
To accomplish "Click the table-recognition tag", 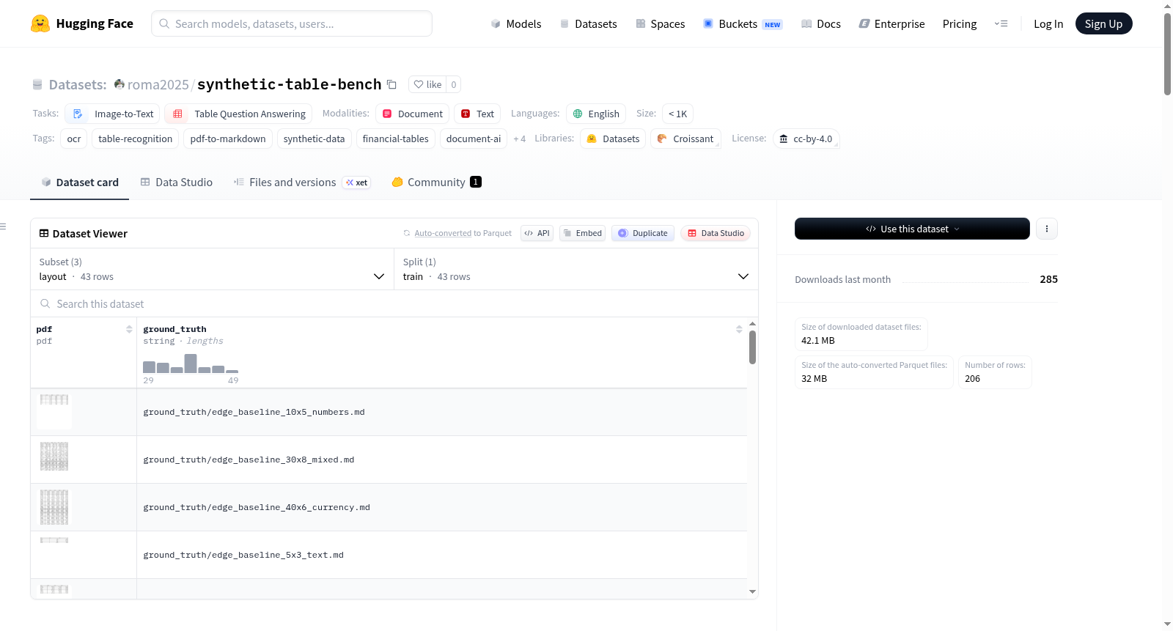I will pyautogui.click(x=136, y=139).
